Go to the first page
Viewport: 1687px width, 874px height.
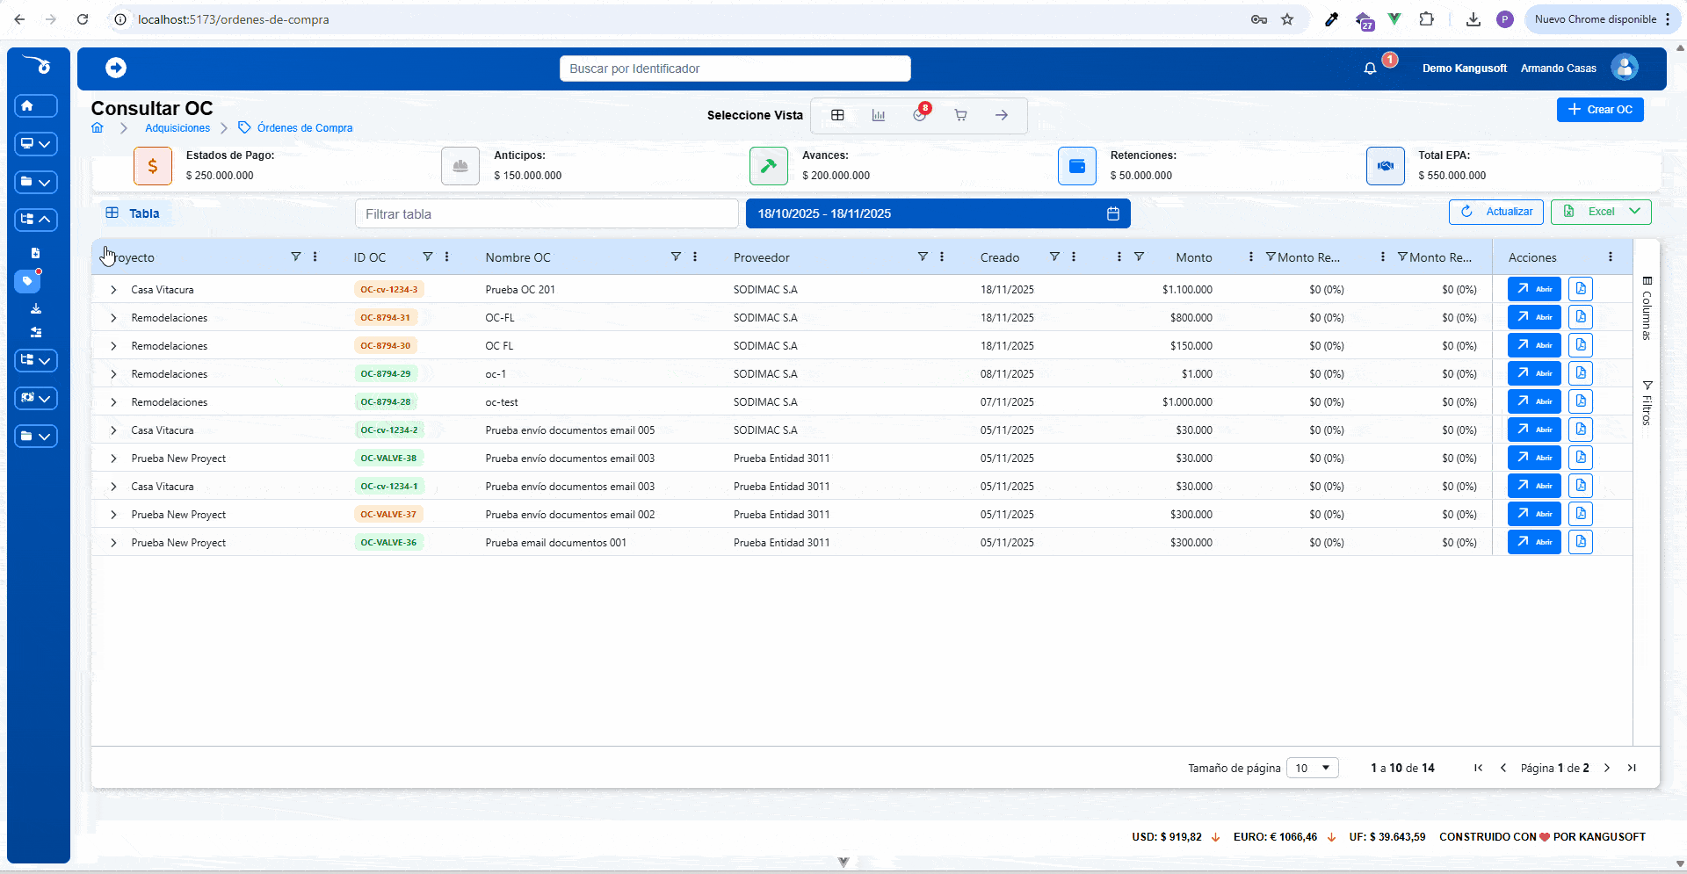tap(1479, 768)
